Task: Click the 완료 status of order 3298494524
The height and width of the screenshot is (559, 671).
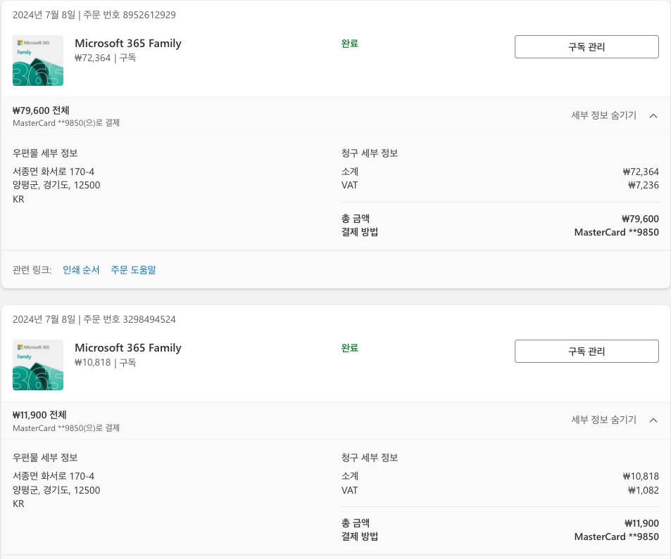Action: (350, 348)
